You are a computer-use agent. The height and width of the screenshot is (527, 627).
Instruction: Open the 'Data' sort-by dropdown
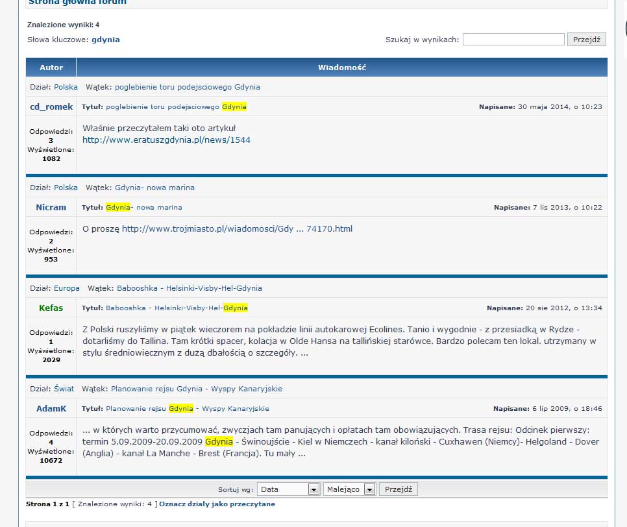[x=289, y=489]
